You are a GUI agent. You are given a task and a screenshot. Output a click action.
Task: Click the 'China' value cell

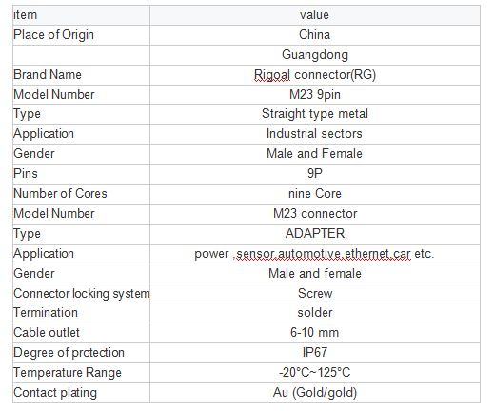coord(315,35)
